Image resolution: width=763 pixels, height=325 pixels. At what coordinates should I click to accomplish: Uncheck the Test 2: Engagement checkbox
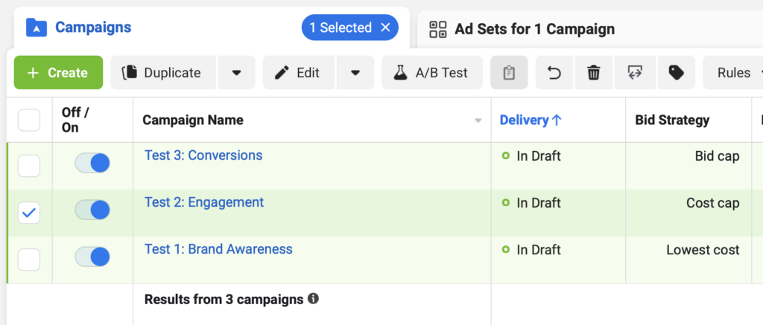[29, 213]
